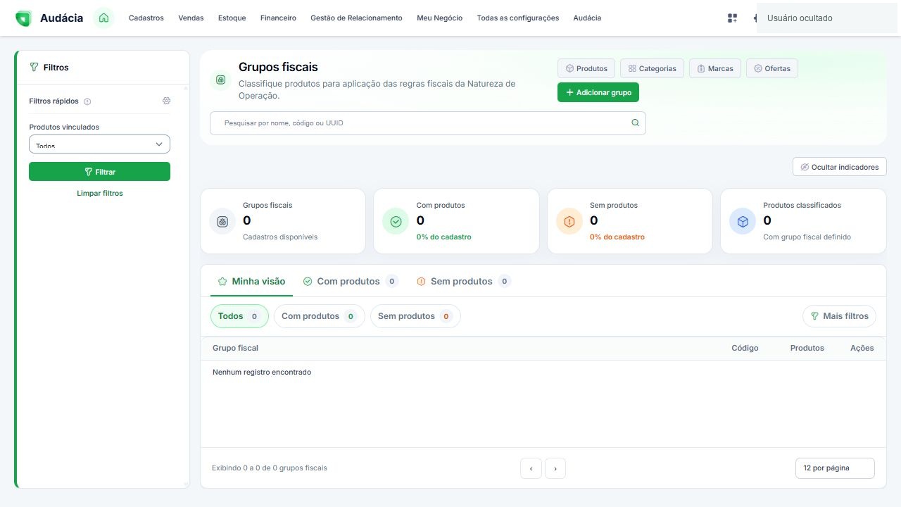Open Todas as configurações menu
This screenshot has width=901, height=507.
click(518, 18)
